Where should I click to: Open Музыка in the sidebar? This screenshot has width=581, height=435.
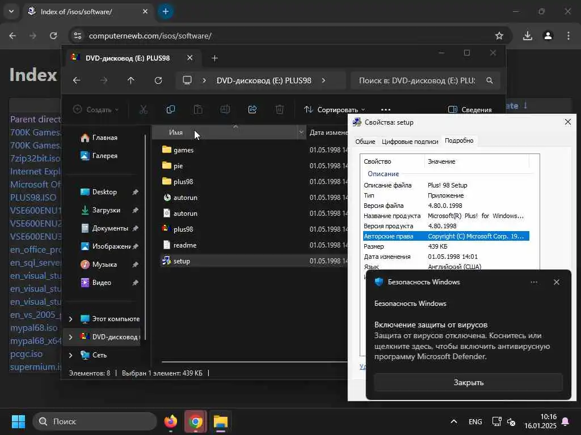104,265
